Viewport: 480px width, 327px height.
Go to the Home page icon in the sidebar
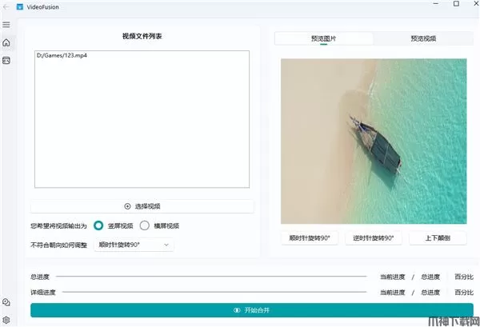pyautogui.click(x=6, y=43)
